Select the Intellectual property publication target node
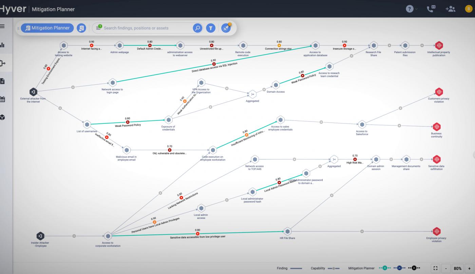This screenshot has height=274, width=475. coord(439,45)
